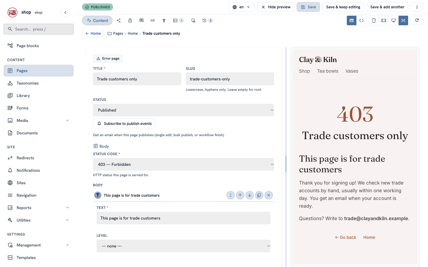Open the link icon tab
Screen dimensions: 428x267
point(152,20)
